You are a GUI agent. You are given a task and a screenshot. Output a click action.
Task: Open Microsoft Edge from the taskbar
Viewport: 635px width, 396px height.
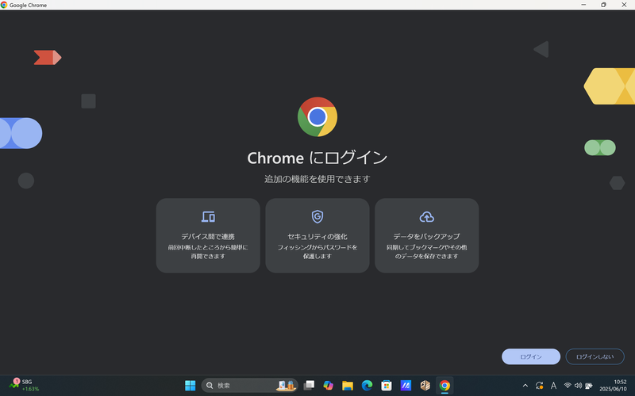point(367,386)
